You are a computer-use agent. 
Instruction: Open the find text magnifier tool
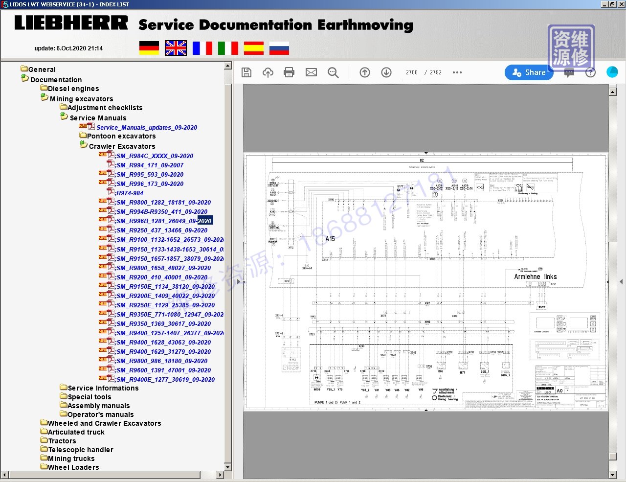[333, 72]
